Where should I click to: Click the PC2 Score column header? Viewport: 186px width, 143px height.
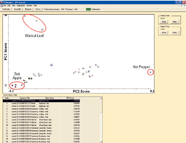[x=70, y=98]
